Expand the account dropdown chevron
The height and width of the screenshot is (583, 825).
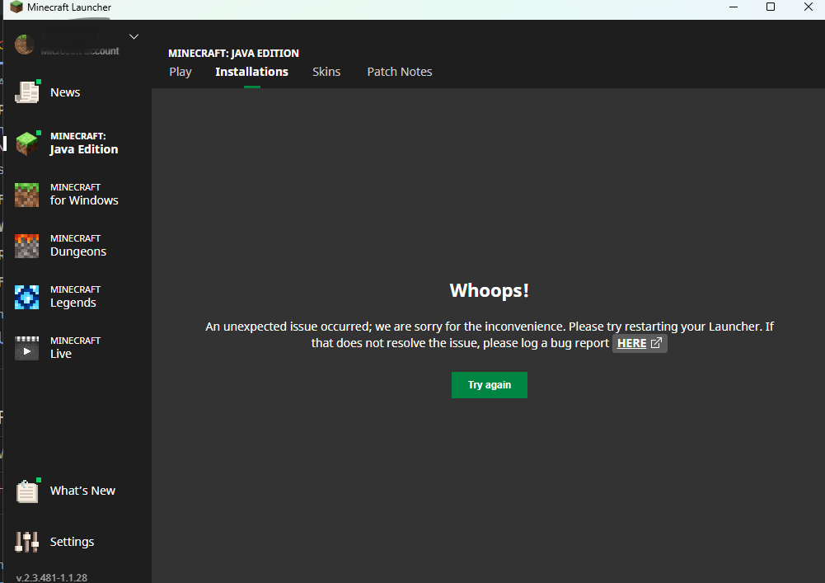134,36
